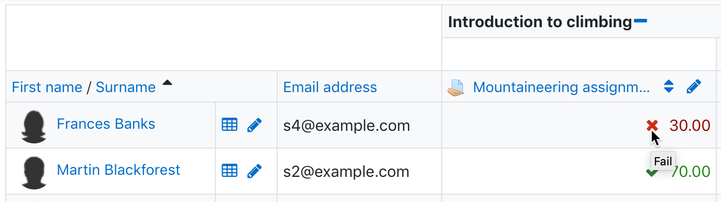Open Martin Blackforest profile link
Image resolution: width=721 pixels, height=202 pixels.
(118, 170)
